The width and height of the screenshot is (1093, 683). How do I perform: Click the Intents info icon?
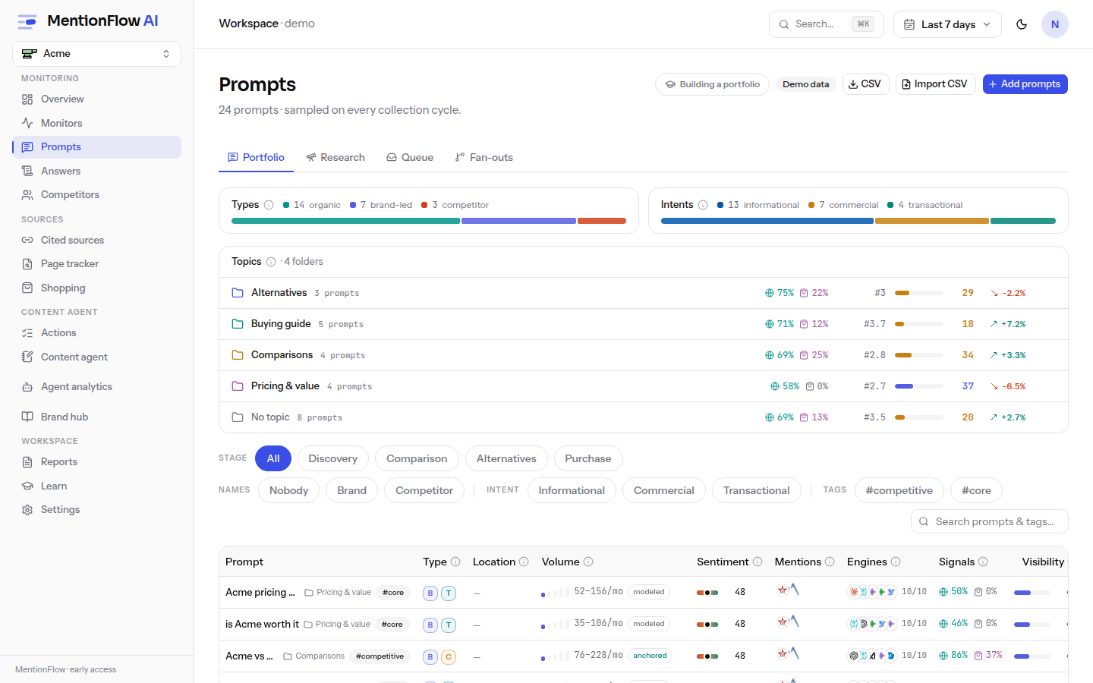coord(703,205)
